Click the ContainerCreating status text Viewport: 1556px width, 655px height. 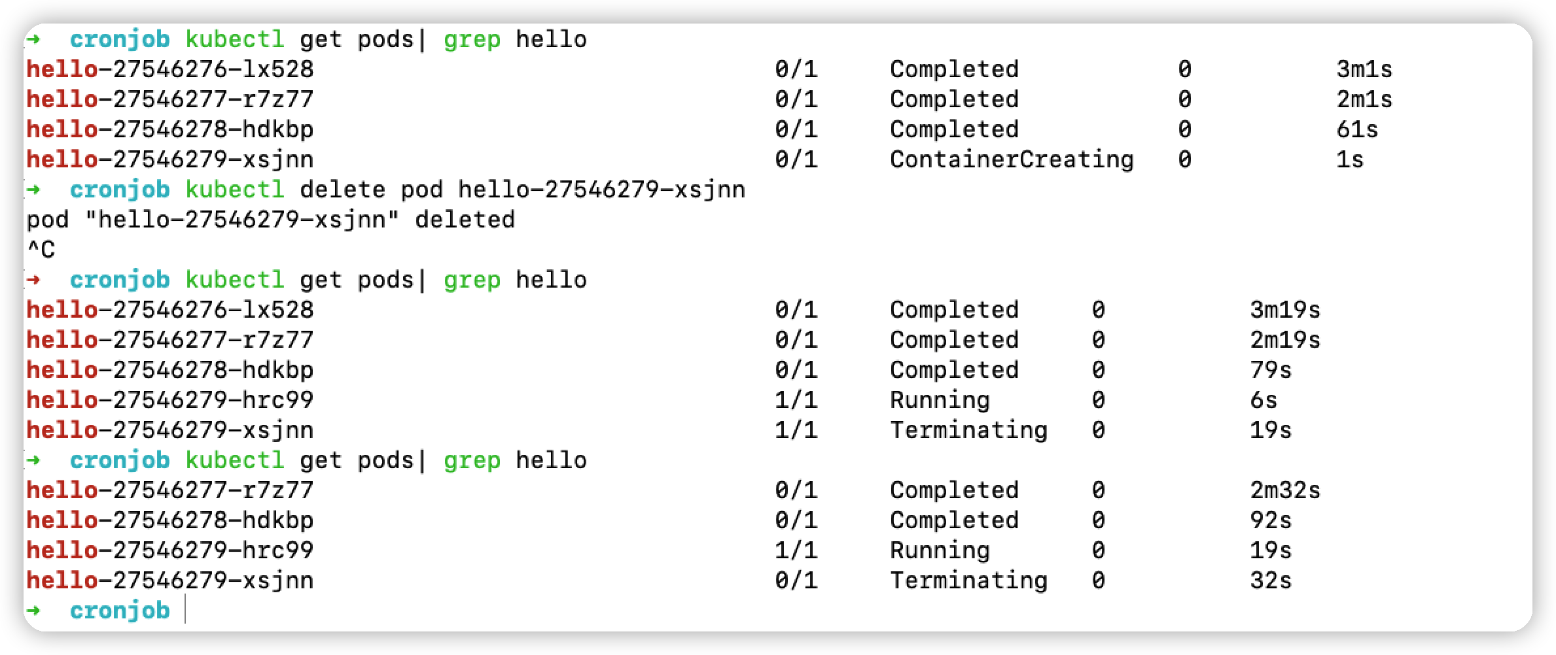[x=1011, y=160]
